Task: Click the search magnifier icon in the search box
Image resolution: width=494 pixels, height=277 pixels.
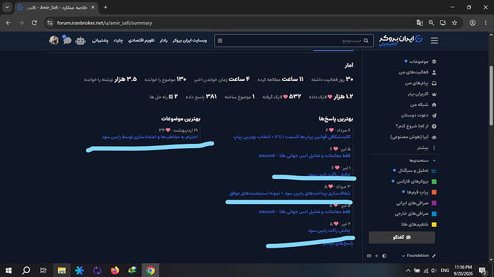Action: 366,41
